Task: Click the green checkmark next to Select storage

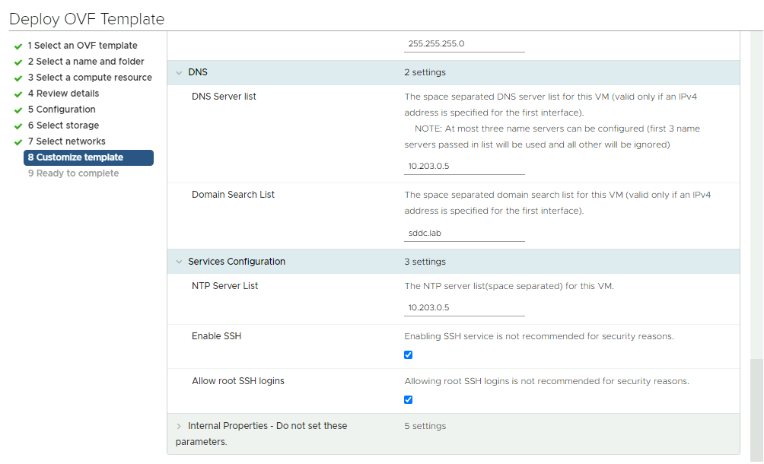Action: (x=18, y=126)
